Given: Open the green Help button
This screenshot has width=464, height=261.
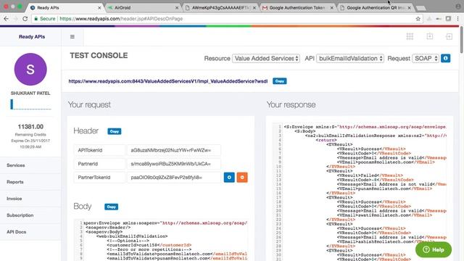Looking at the screenshot, I should point(434,249).
